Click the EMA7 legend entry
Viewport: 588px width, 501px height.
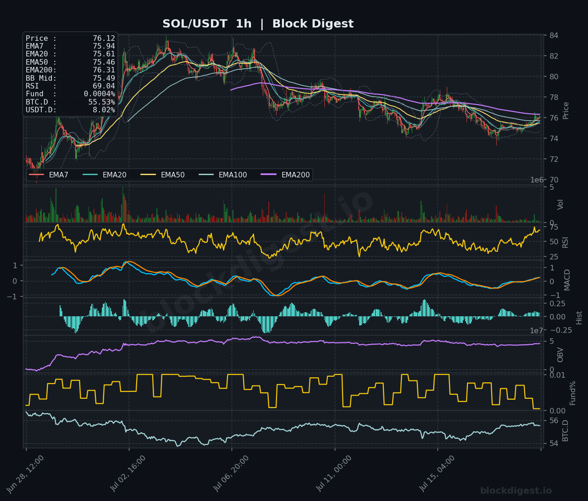pos(49,175)
